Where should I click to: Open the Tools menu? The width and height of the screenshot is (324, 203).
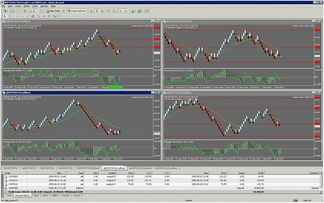pos(35,6)
